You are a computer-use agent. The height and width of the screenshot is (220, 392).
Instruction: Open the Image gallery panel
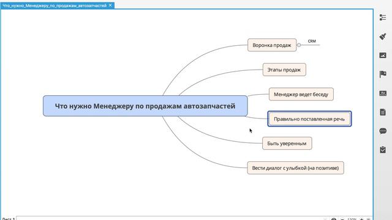point(382,56)
